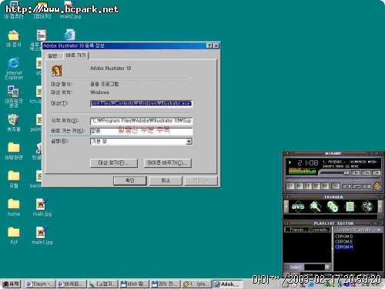Click the 대상(T) path input field
Viewport: 385px width, 289px height.
click(141, 103)
